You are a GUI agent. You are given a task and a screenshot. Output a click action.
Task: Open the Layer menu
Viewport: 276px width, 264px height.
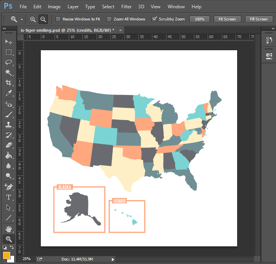(73, 7)
